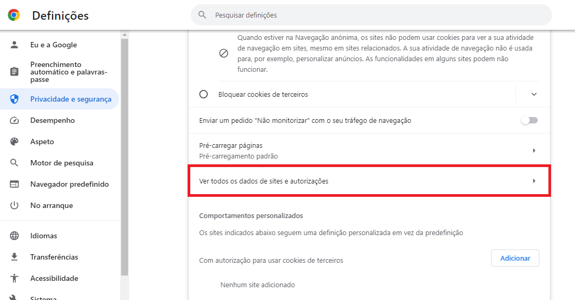Click the power icon for No arranque
Viewport: 575px width, 300px height.
[14, 205]
